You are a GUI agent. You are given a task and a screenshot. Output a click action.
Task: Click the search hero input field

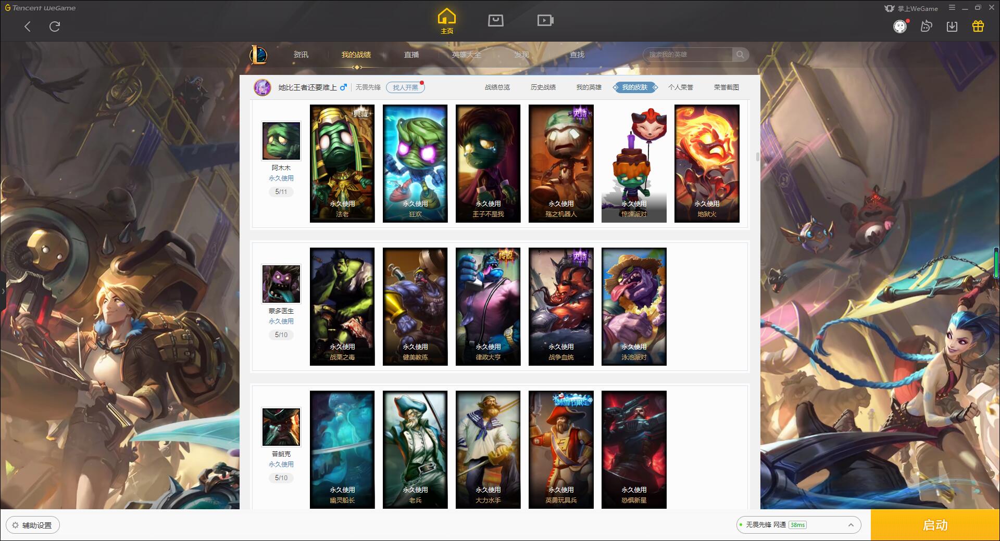(689, 55)
